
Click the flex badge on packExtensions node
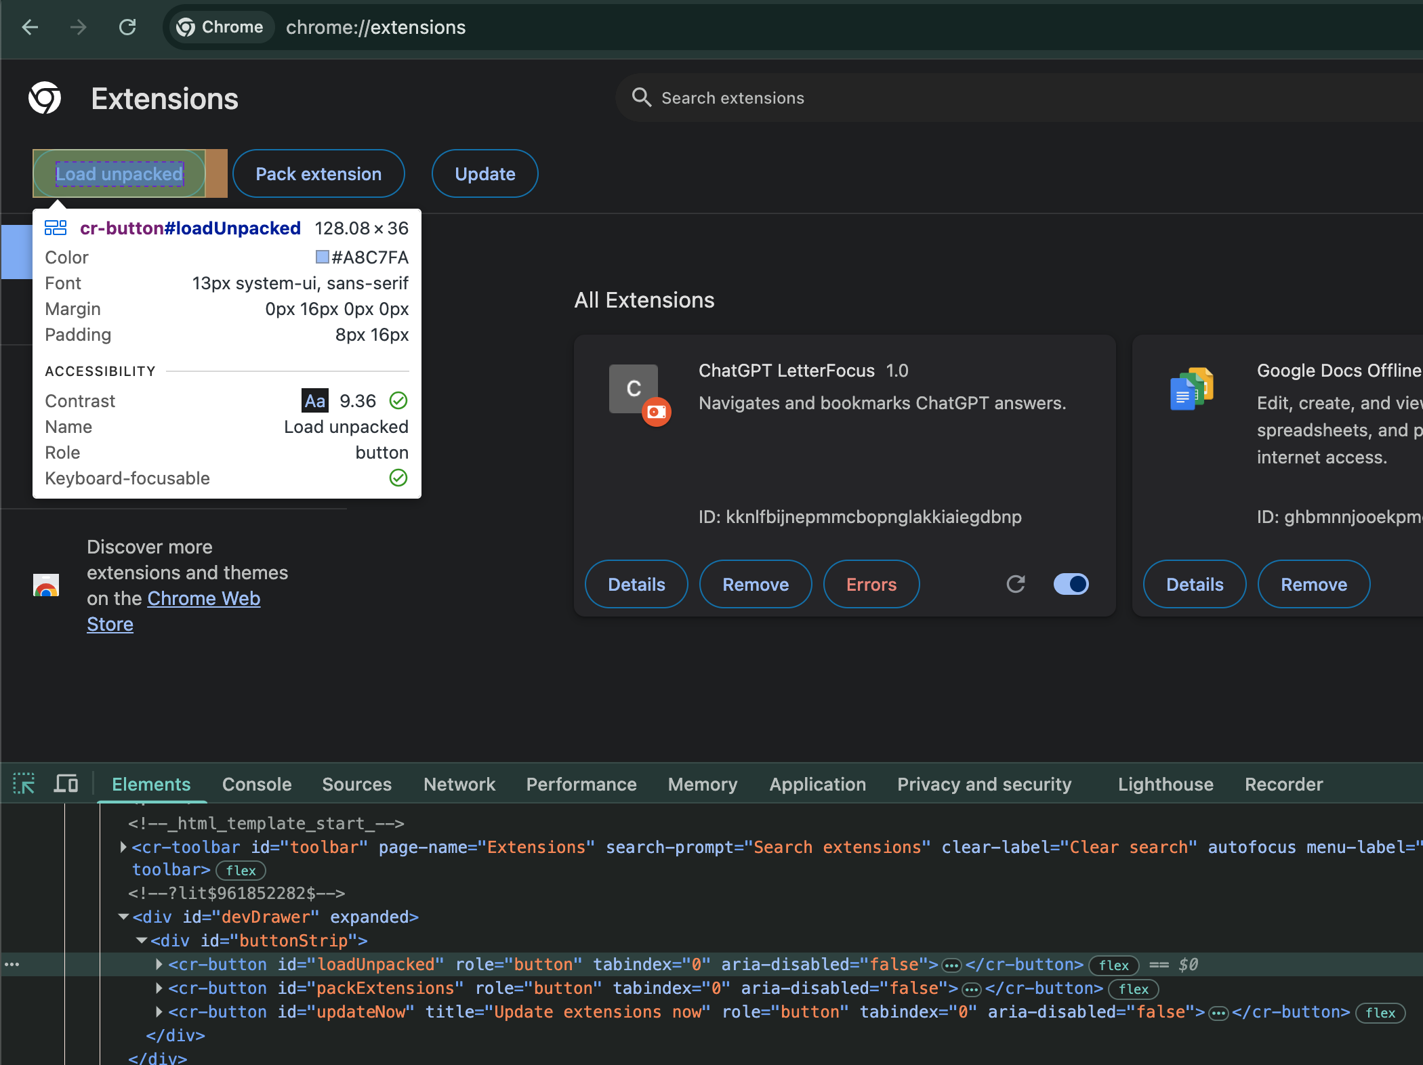pos(1133,989)
